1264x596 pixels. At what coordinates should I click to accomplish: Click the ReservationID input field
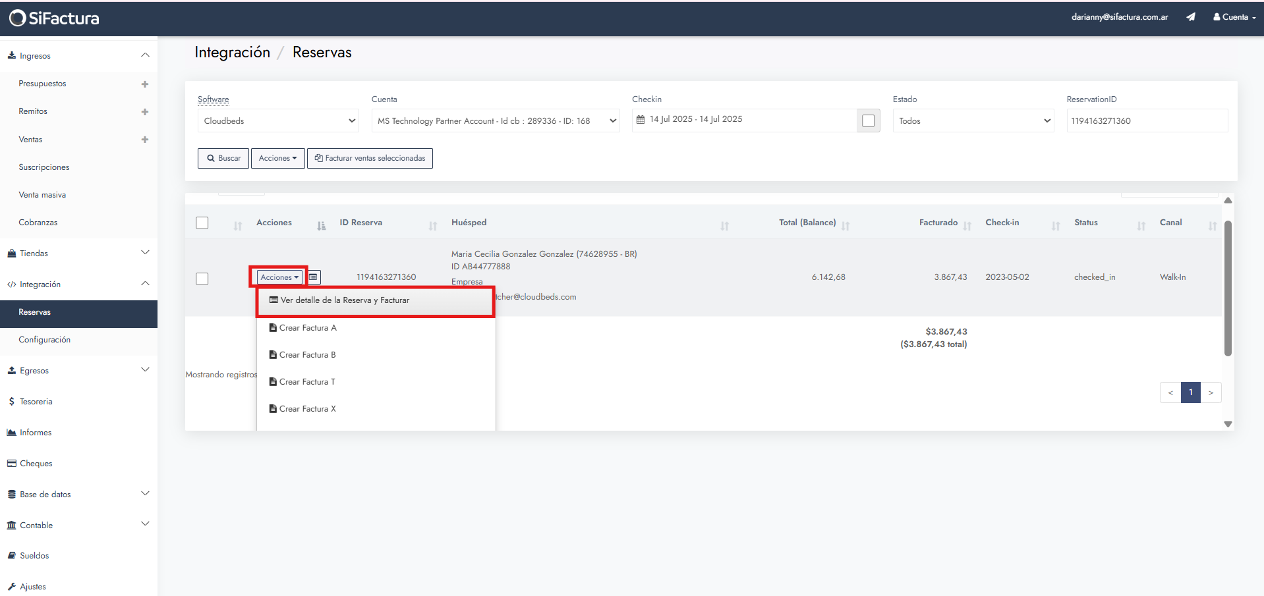pyautogui.click(x=1147, y=121)
